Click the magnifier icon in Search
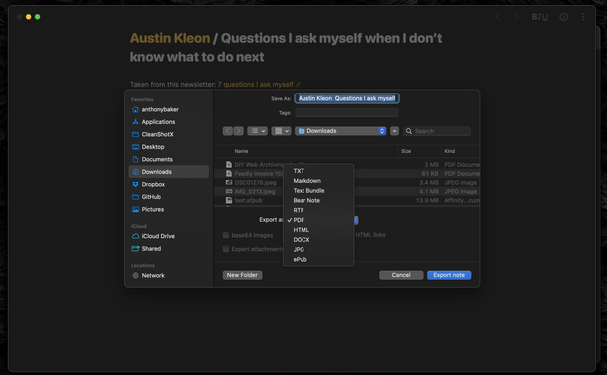607x375 pixels. pos(409,131)
